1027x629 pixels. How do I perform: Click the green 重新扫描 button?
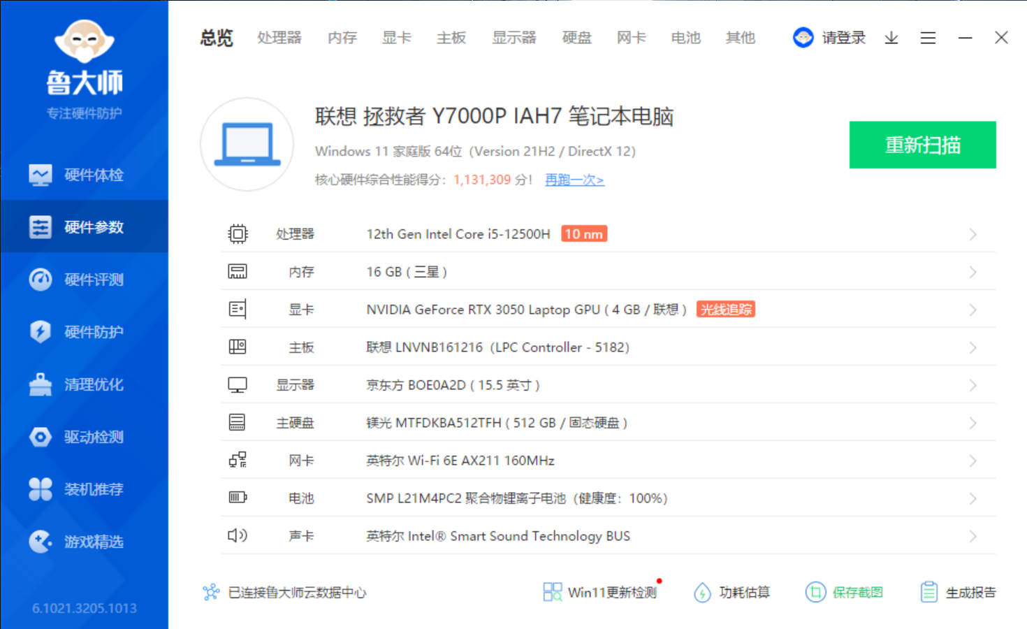coord(923,145)
